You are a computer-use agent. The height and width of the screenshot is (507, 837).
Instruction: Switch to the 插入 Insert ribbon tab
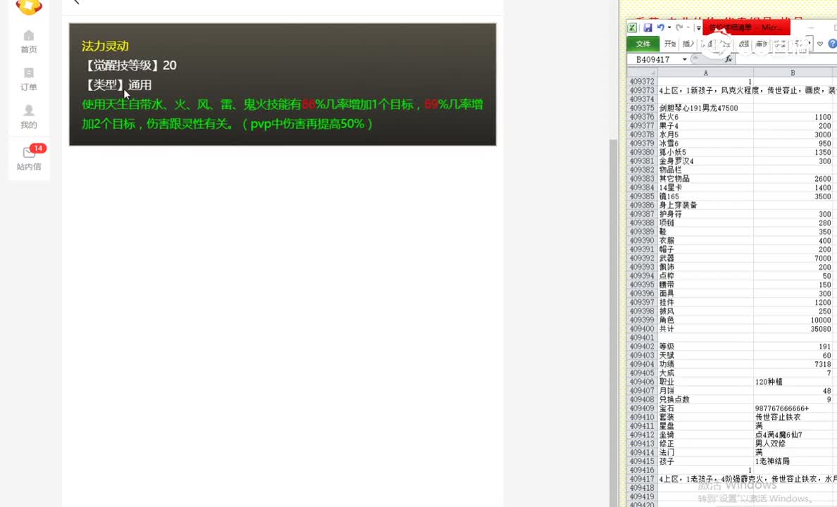point(688,44)
